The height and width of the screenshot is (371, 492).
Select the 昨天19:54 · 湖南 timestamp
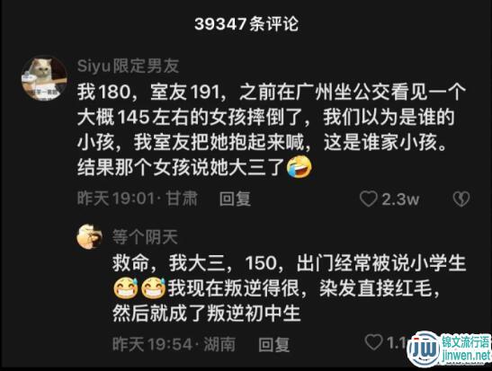(x=174, y=344)
